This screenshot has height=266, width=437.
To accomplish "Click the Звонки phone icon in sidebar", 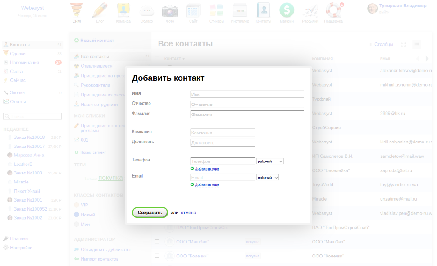I will tap(5, 92).
